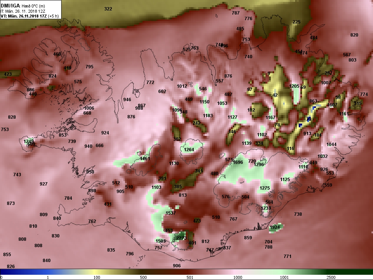
Task: Click the map value 242
Action: tap(196, 123)
